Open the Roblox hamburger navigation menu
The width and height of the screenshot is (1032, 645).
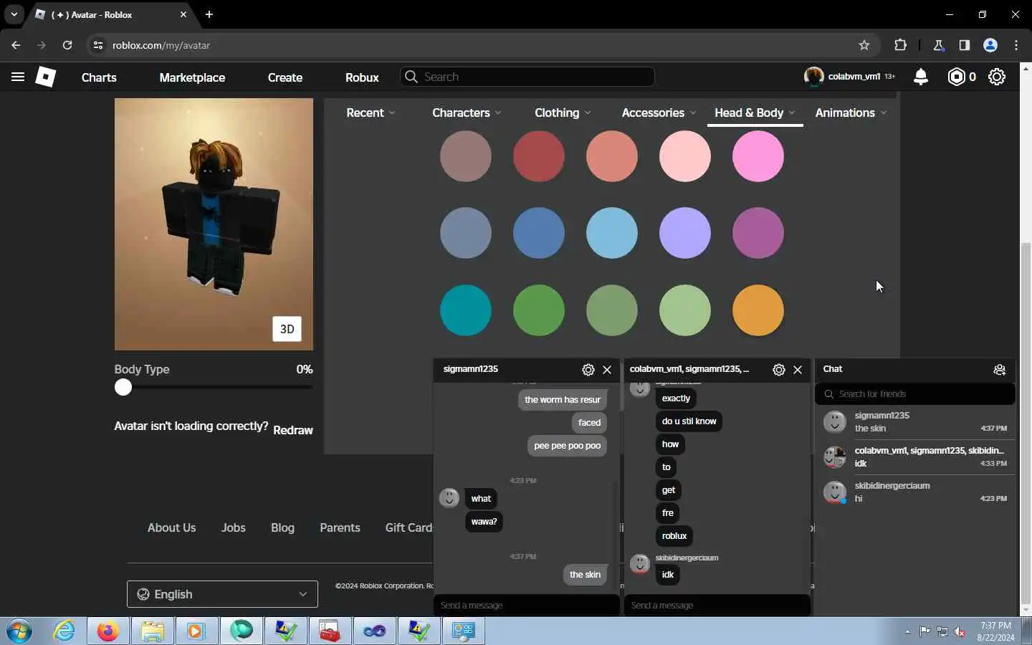point(18,77)
